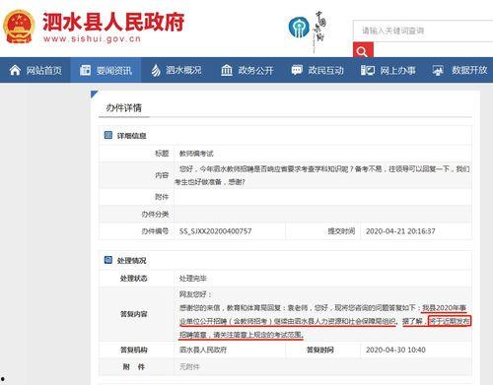Click the red search magnifier button
The height and width of the screenshot is (385, 493).
point(363,50)
